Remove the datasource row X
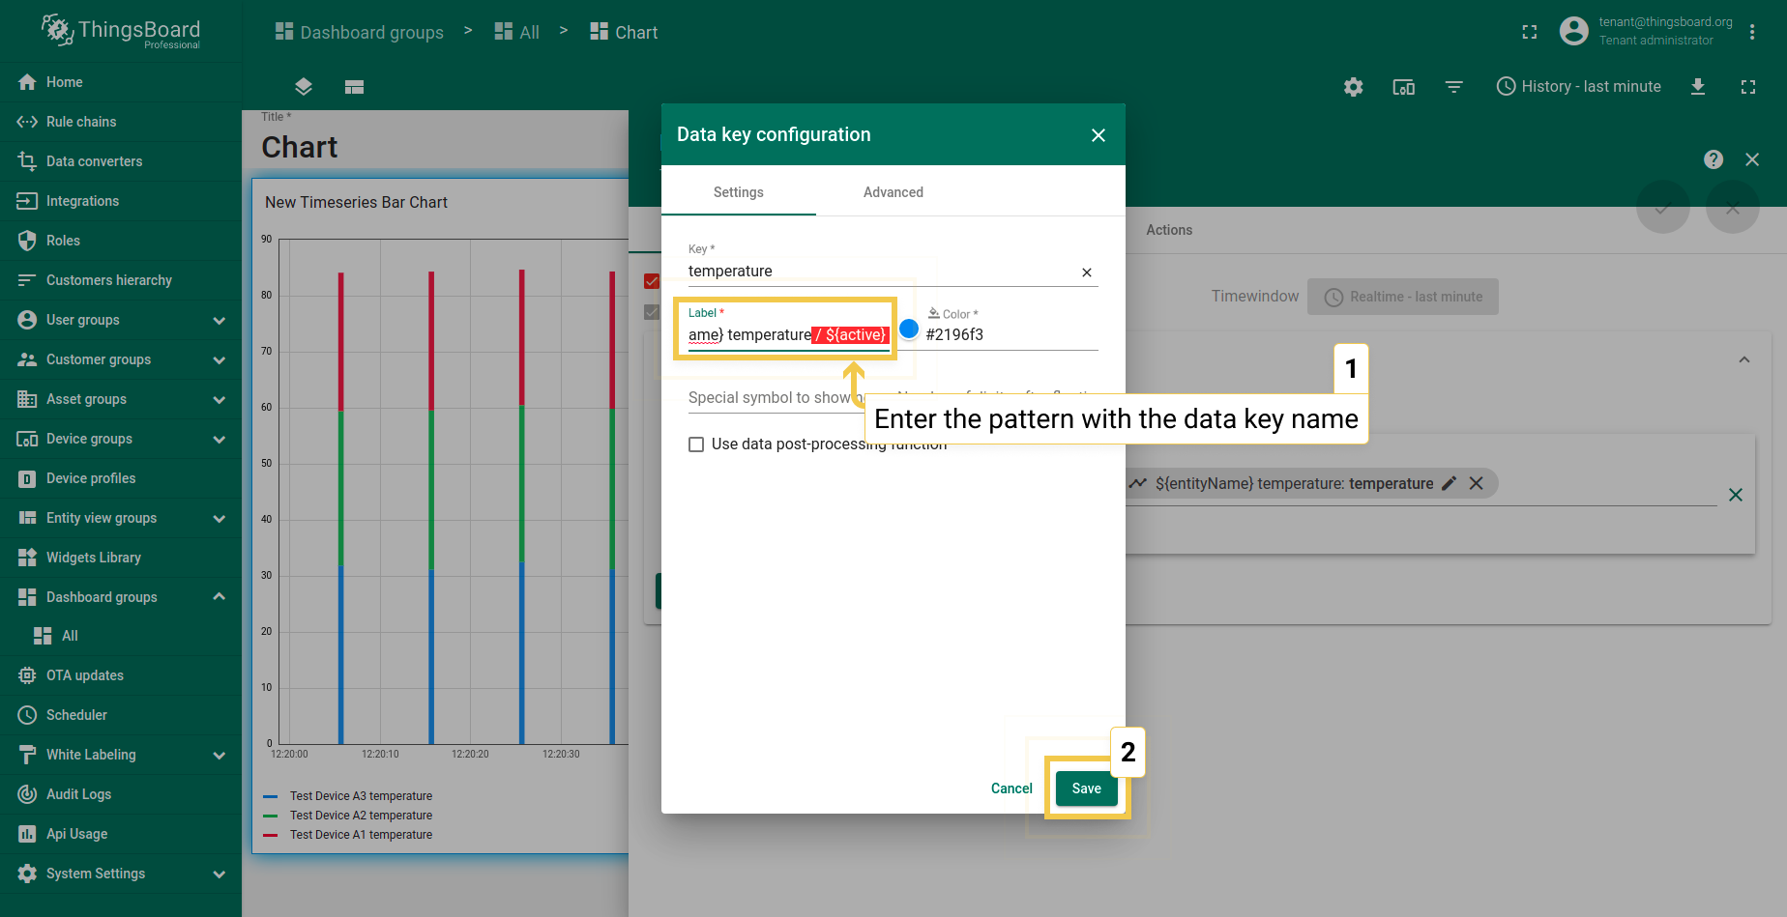The image size is (1787, 917). (x=1736, y=495)
